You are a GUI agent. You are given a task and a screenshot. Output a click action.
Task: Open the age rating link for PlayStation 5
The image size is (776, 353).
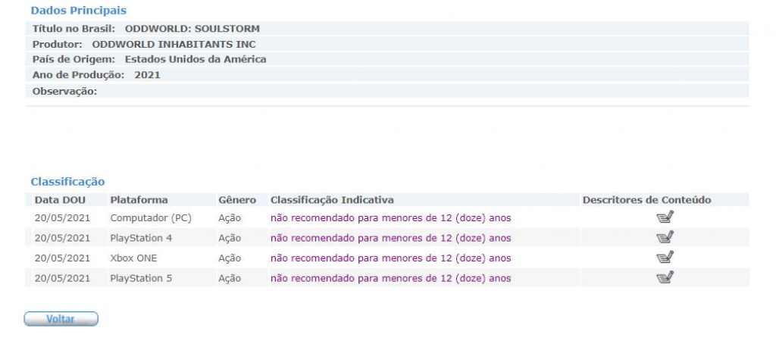[390, 278]
